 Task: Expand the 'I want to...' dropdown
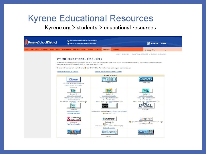tap(156, 50)
